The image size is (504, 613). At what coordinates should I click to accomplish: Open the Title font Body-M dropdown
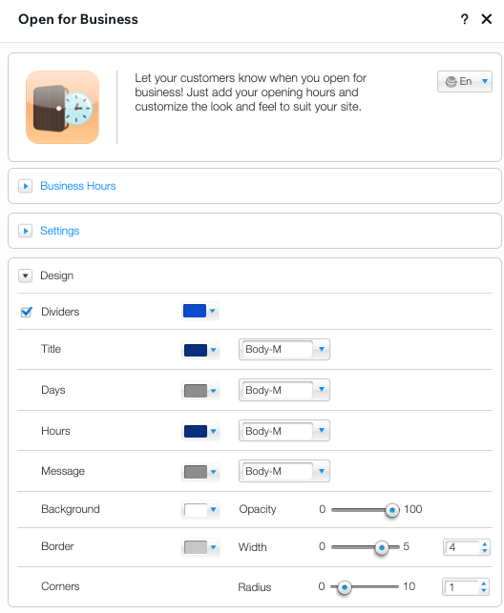click(284, 350)
